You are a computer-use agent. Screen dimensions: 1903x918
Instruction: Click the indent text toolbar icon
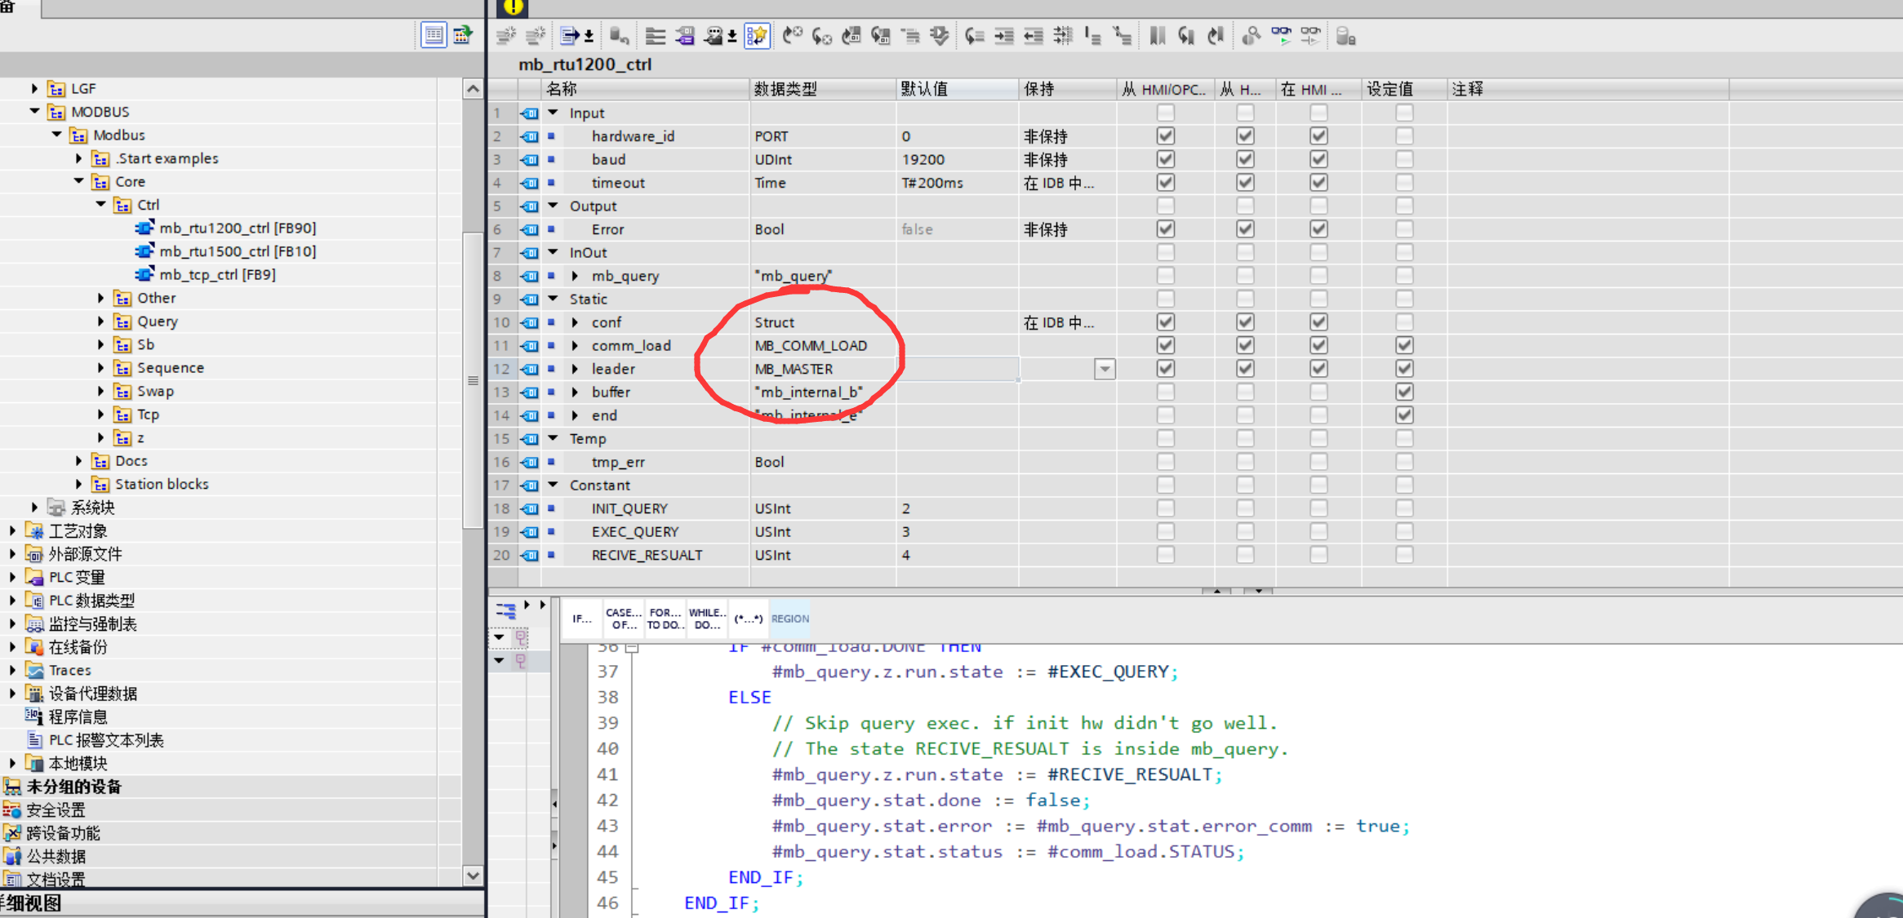click(1004, 36)
